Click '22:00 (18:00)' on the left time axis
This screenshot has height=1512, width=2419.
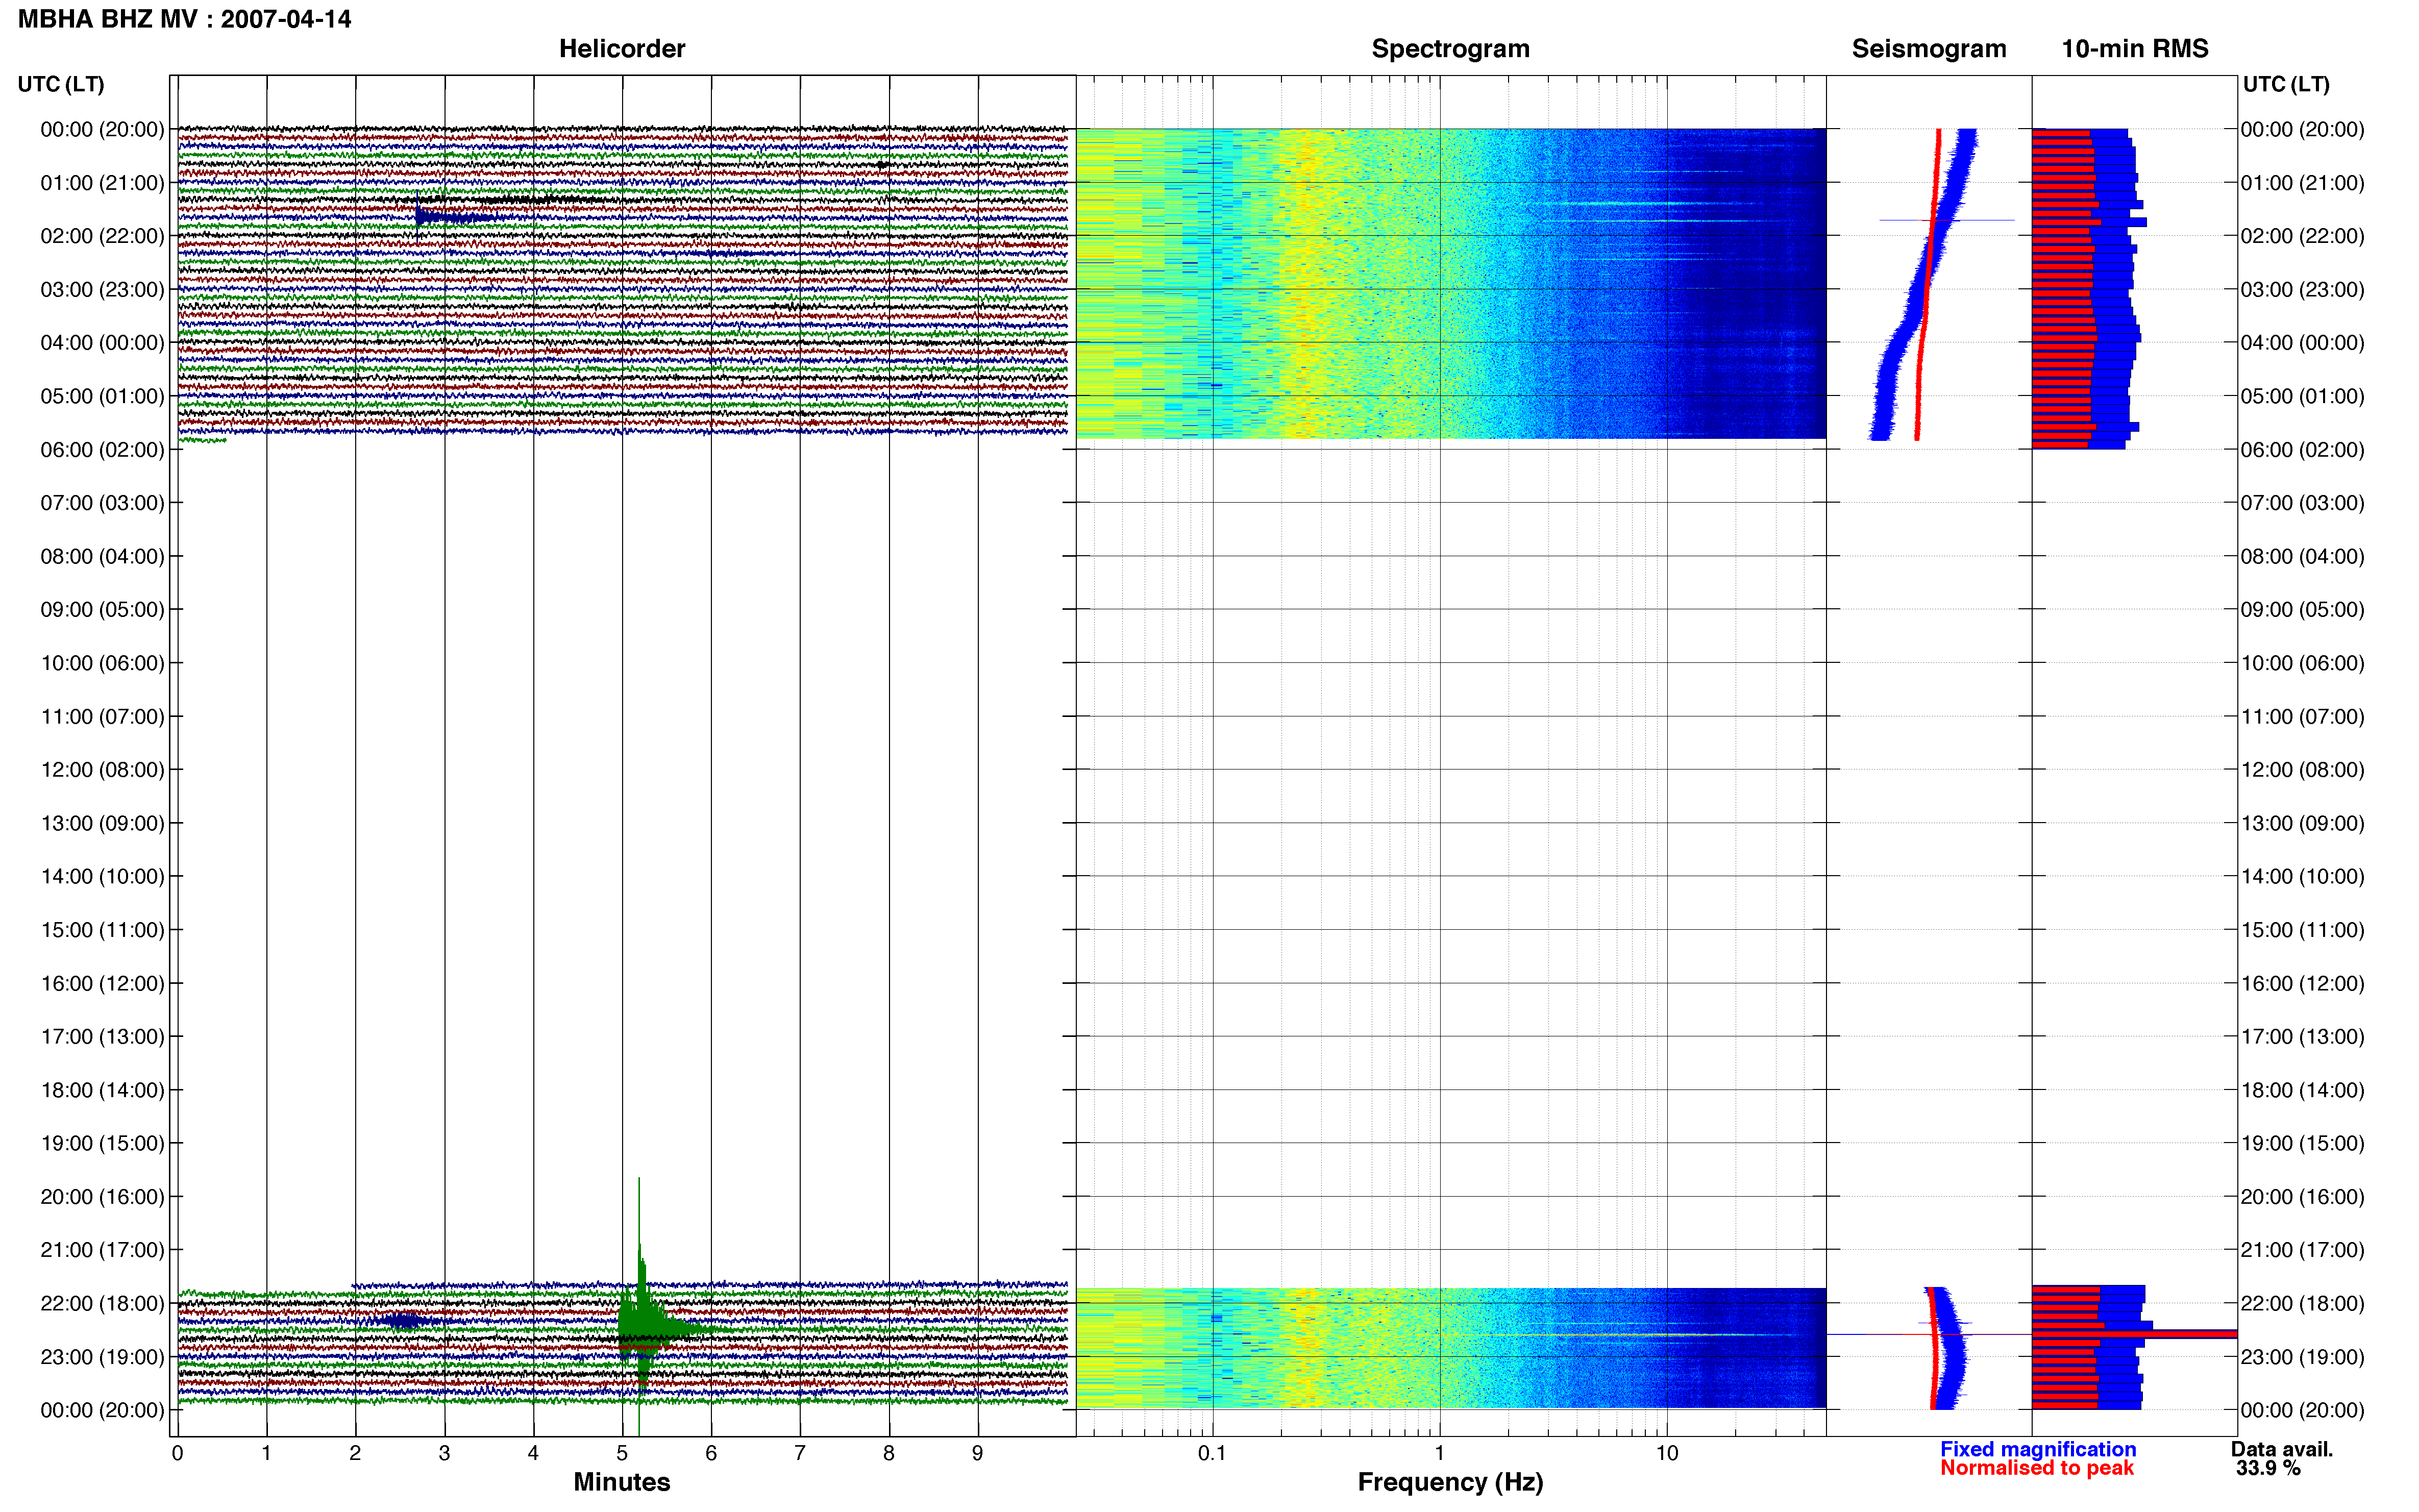102,1304
